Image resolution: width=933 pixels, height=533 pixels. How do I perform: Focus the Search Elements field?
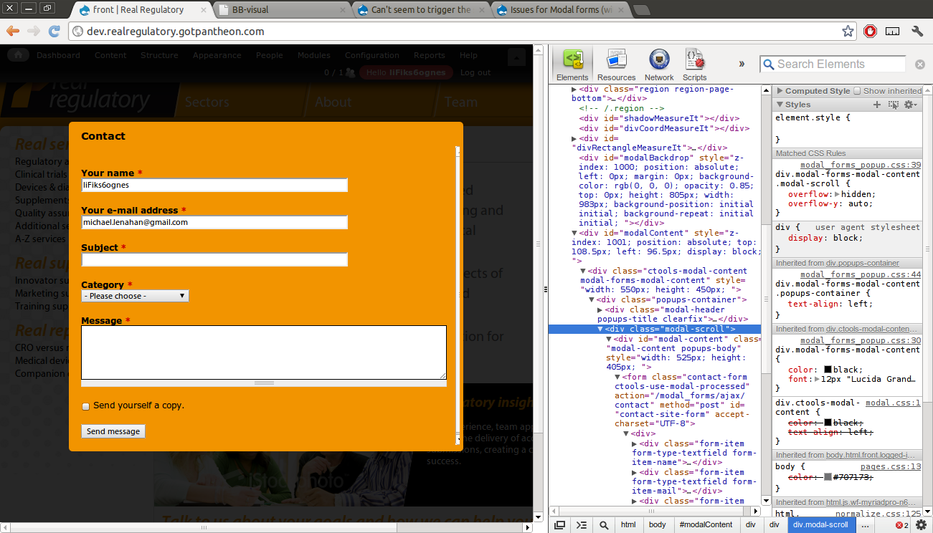click(833, 64)
